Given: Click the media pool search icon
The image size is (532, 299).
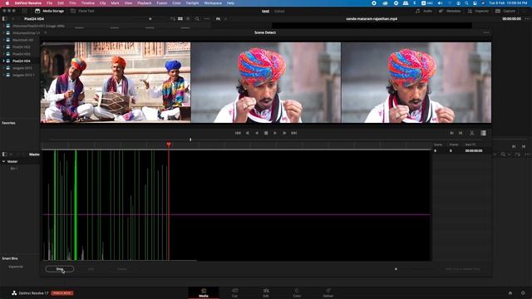Looking at the screenshot, I should point(503,154).
